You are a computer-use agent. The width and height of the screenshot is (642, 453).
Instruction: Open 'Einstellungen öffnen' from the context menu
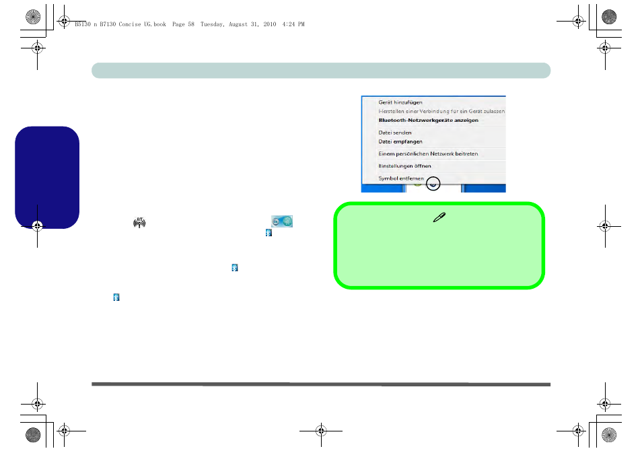coord(404,166)
